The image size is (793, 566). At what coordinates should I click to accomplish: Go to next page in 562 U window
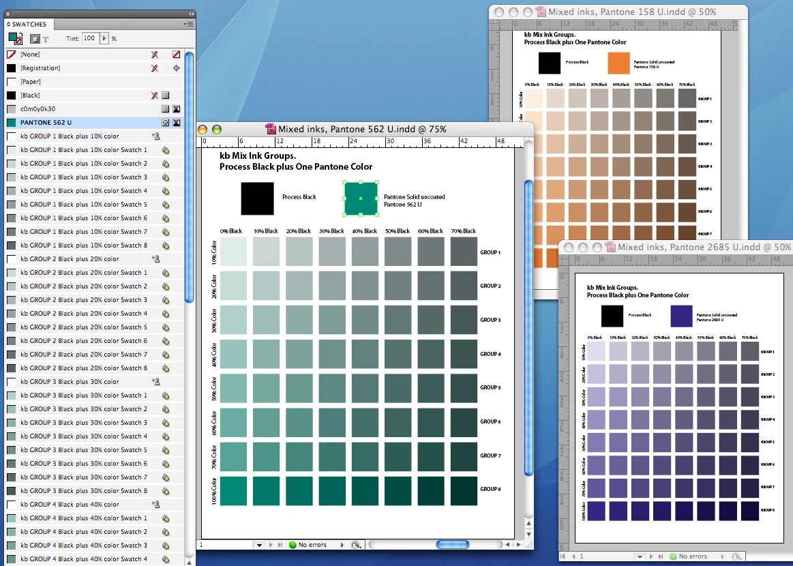[x=270, y=545]
